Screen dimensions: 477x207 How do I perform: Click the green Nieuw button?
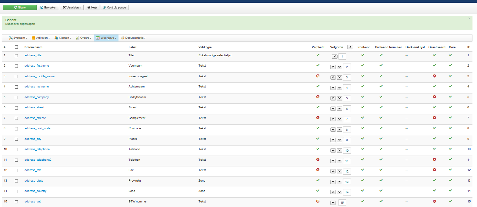(20, 8)
